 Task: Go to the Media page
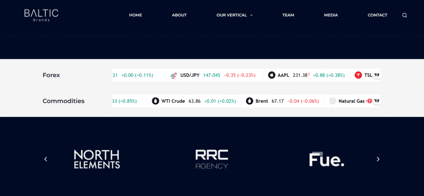click(331, 15)
